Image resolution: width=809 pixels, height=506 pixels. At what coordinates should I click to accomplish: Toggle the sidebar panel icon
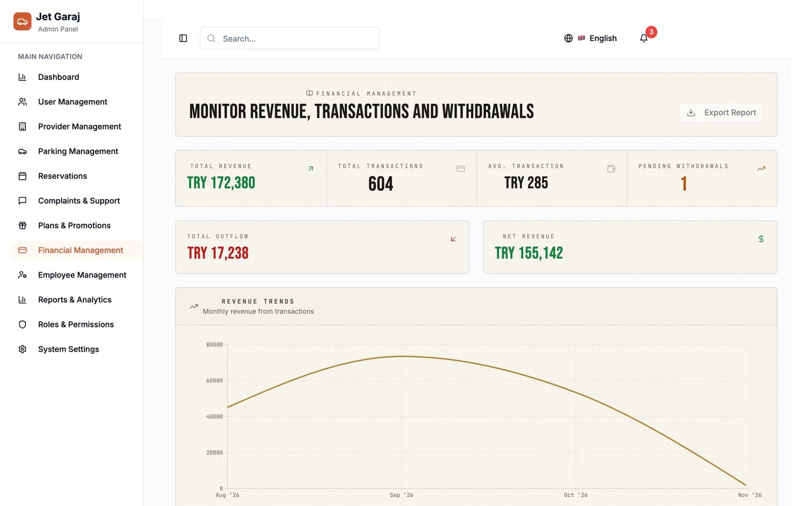[x=183, y=38]
